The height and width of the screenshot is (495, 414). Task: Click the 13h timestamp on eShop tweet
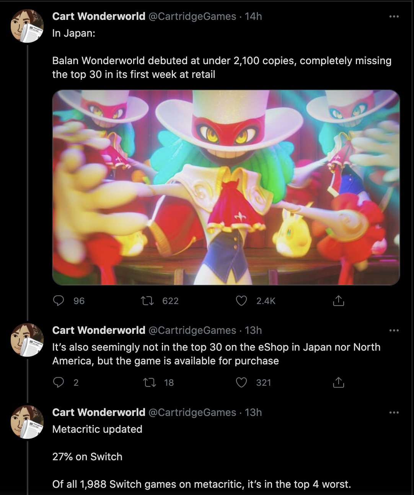click(253, 330)
